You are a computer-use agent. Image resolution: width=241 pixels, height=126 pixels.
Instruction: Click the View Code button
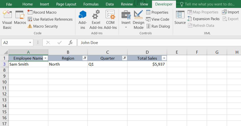tap(157, 19)
